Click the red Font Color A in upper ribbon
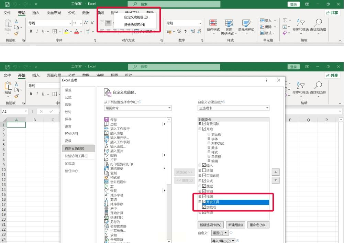 [76, 31]
